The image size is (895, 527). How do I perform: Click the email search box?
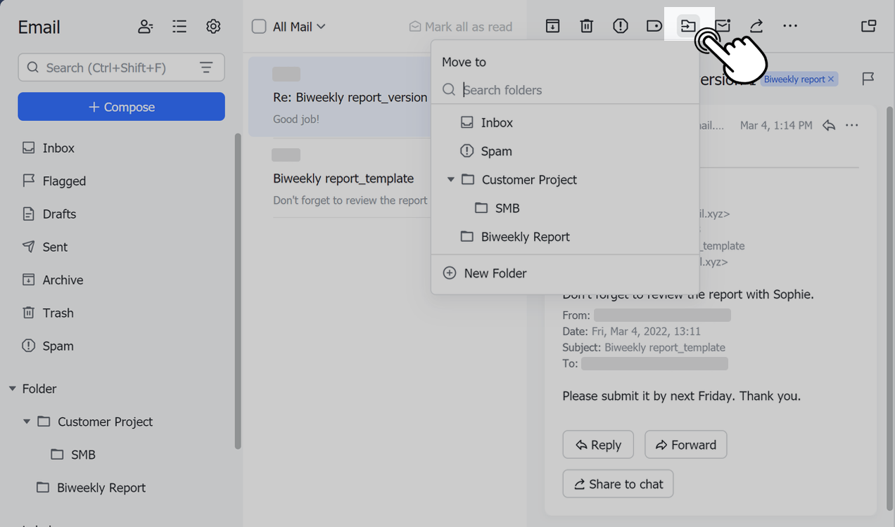pos(121,67)
